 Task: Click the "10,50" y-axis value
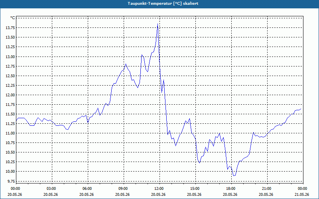[x=10, y=152]
